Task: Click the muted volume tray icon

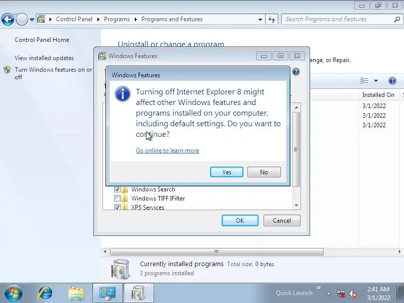Action: 352,293
